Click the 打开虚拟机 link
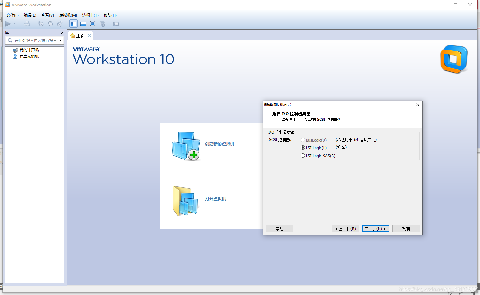Screen dimensions: 480x295 pyautogui.click(x=215, y=199)
